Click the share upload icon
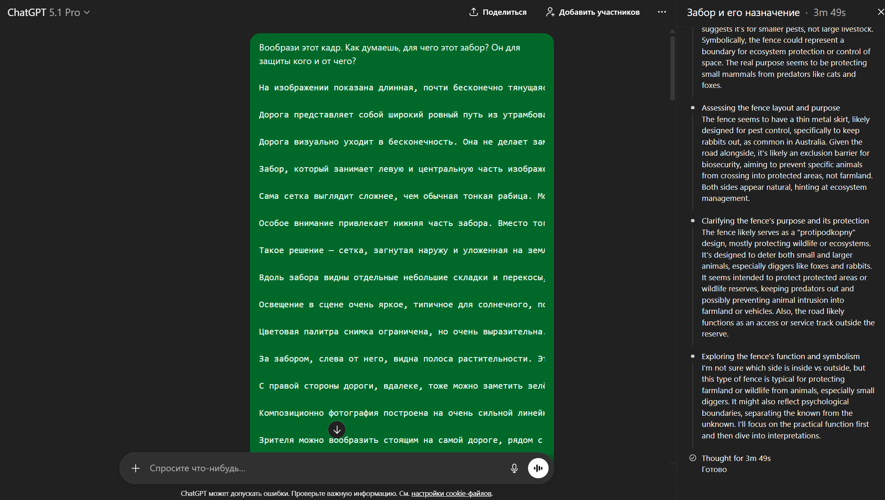Screen dimensions: 885x500 coord(473,12)
